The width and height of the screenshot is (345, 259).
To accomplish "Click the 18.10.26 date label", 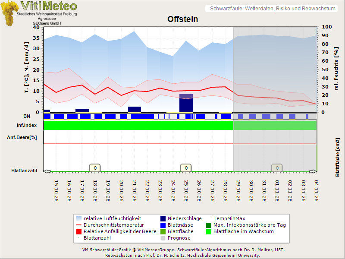I will tap(95, 191).
